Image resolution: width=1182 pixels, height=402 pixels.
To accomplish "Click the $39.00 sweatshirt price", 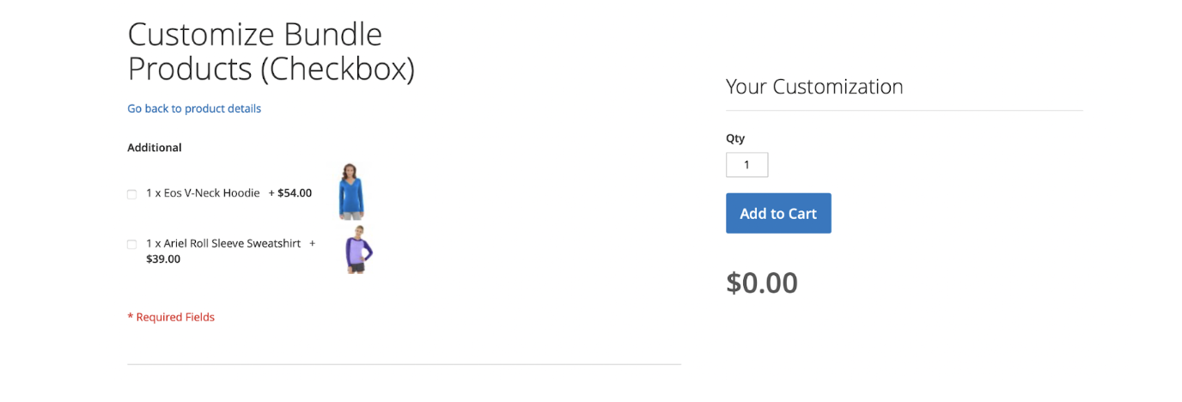I will [x=163, y=259].
